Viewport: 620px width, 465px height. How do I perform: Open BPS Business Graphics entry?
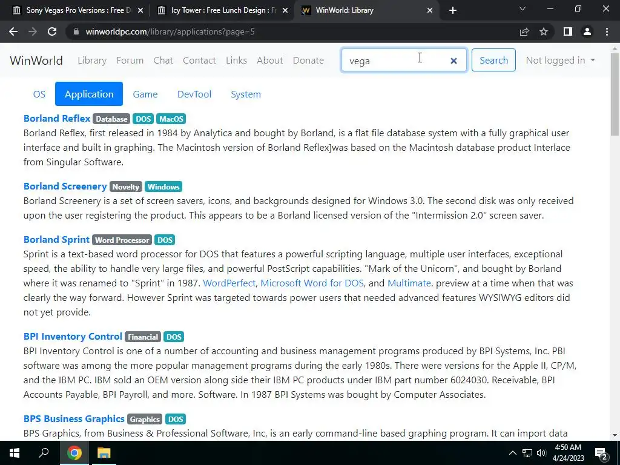74,419
